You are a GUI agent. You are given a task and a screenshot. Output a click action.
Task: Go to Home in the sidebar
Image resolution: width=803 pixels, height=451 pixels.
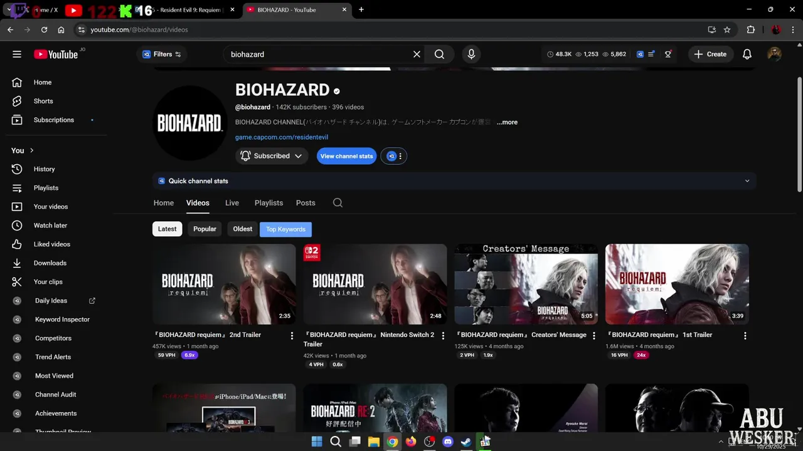pyautogui.click(x=43, y=82)
